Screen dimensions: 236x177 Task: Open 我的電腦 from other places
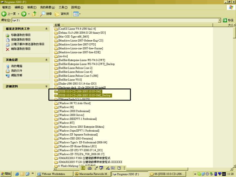click(x=17, y=66)
